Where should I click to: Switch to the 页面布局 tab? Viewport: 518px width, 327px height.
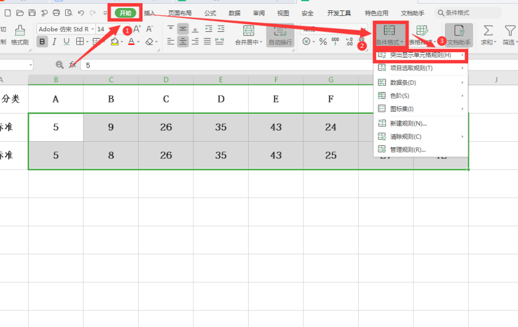coord(179,13)
